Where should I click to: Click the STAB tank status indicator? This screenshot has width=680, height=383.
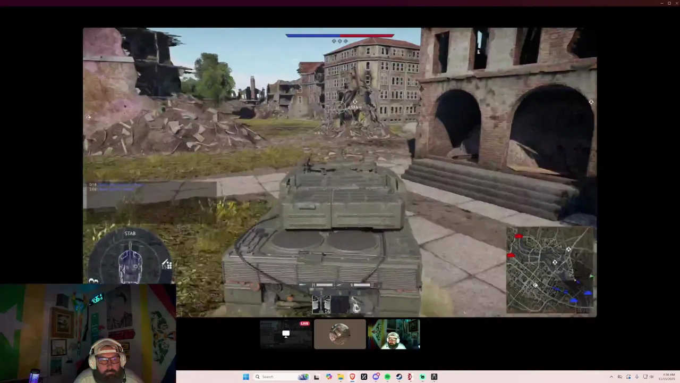click(130, 256)
